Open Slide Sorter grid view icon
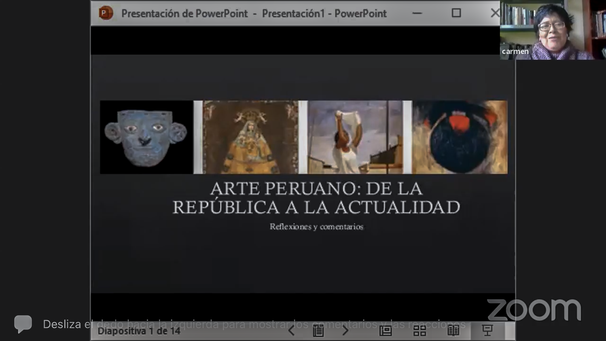The width and height of the screenshot is (606, 341). tap(419, 331)
